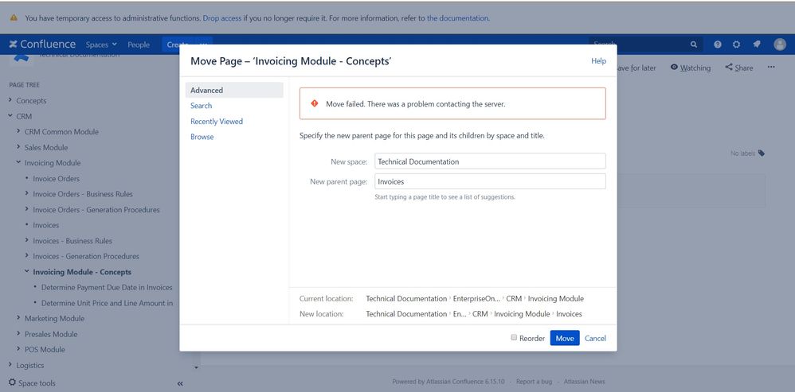The width and height of the screenshot is (795, 392).
Task: Open the notifications rocket icon
Action: point(757,45)
